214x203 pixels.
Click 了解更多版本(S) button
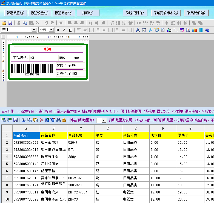(x=166, y=13)
